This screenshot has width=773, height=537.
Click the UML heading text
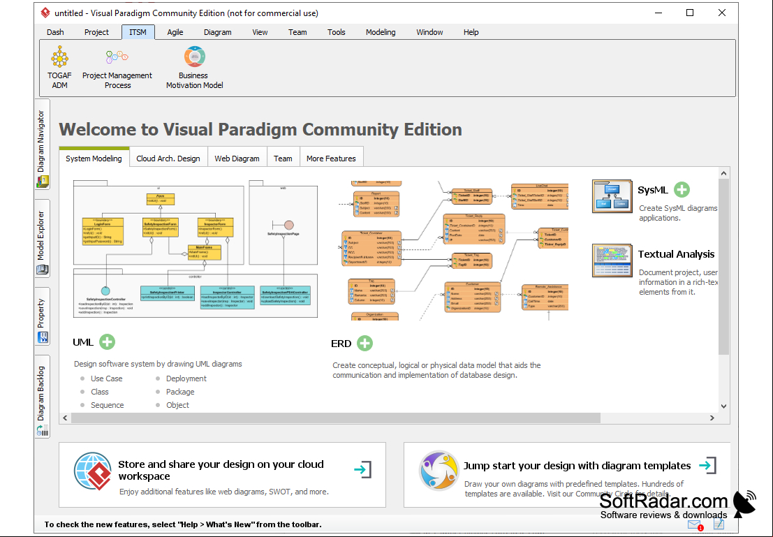pyautogui.click(x=83, y=342)
